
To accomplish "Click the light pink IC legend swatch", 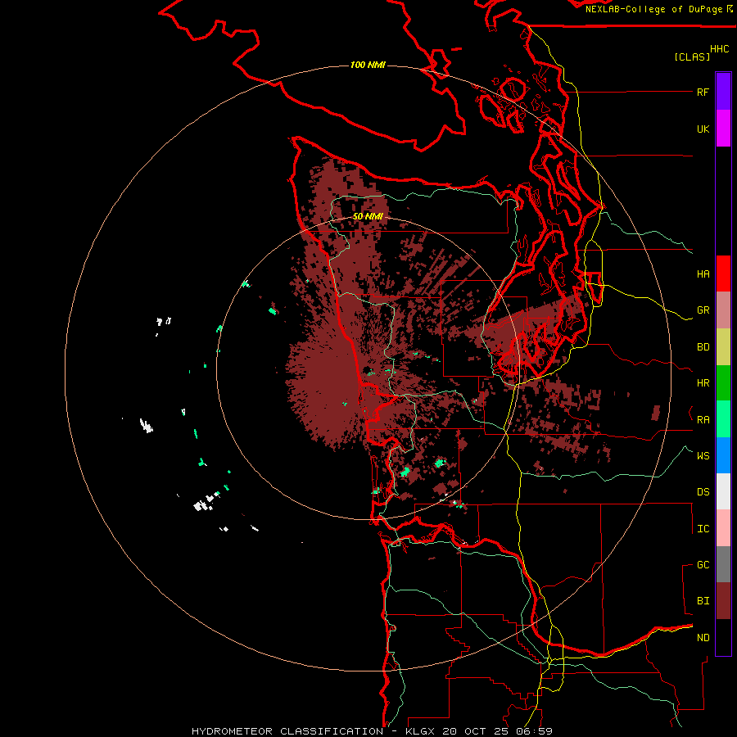I will (x=723, y=528).
